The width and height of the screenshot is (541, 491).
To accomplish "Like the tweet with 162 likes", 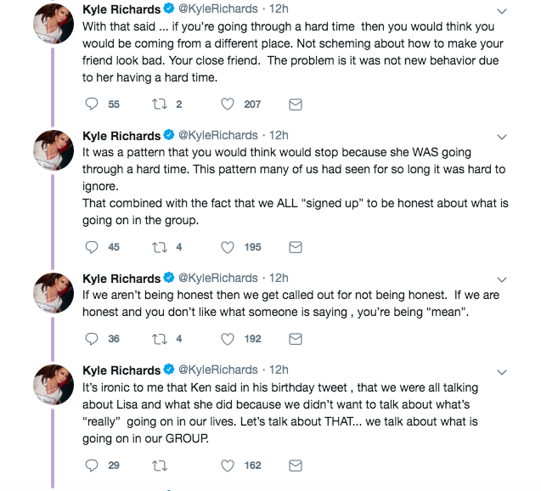I will point(228,466).
